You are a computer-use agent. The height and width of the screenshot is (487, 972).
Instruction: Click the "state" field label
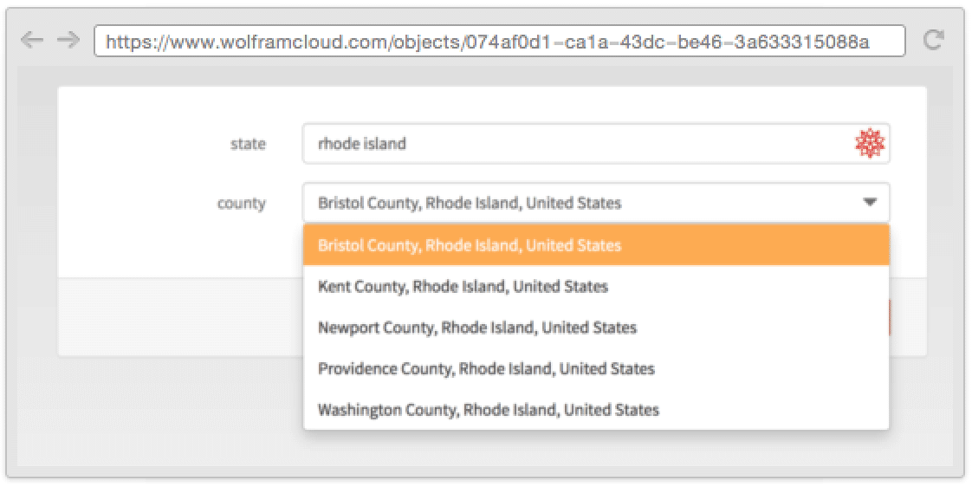coord(248,143)
